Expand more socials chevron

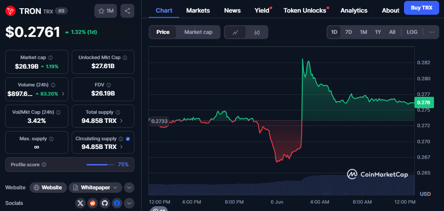129,203
